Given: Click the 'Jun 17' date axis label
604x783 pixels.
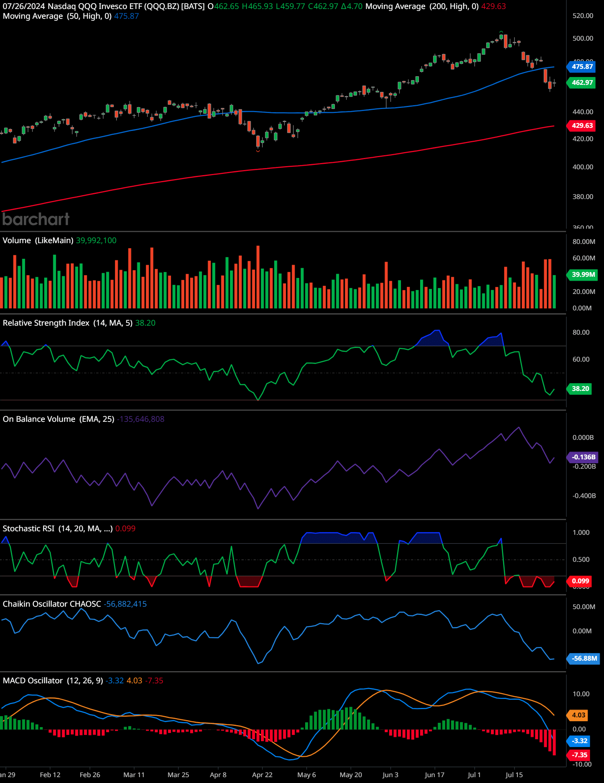Looking at the screenshot, I should coord(435,775).
